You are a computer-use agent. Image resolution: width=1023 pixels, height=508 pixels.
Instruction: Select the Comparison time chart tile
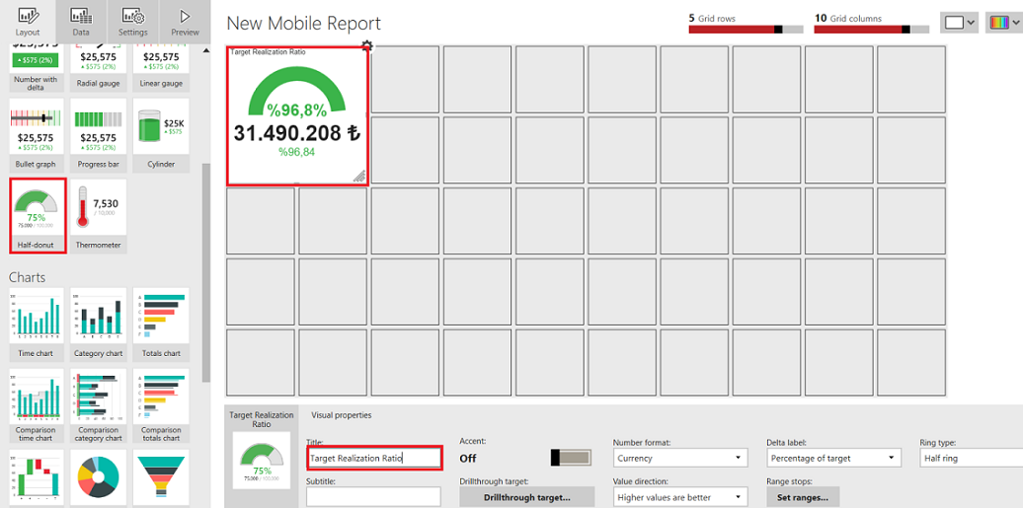point(37,405)
